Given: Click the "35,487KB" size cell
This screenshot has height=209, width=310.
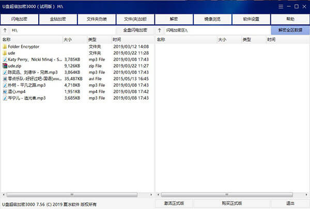Looking at the screenshot, I should tap(73, 78).
